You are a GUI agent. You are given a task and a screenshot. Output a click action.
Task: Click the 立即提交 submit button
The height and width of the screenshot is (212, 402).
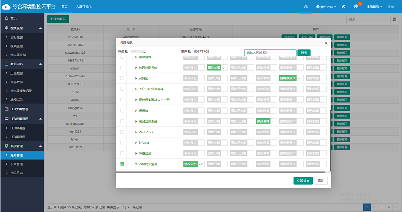(303, 181)
